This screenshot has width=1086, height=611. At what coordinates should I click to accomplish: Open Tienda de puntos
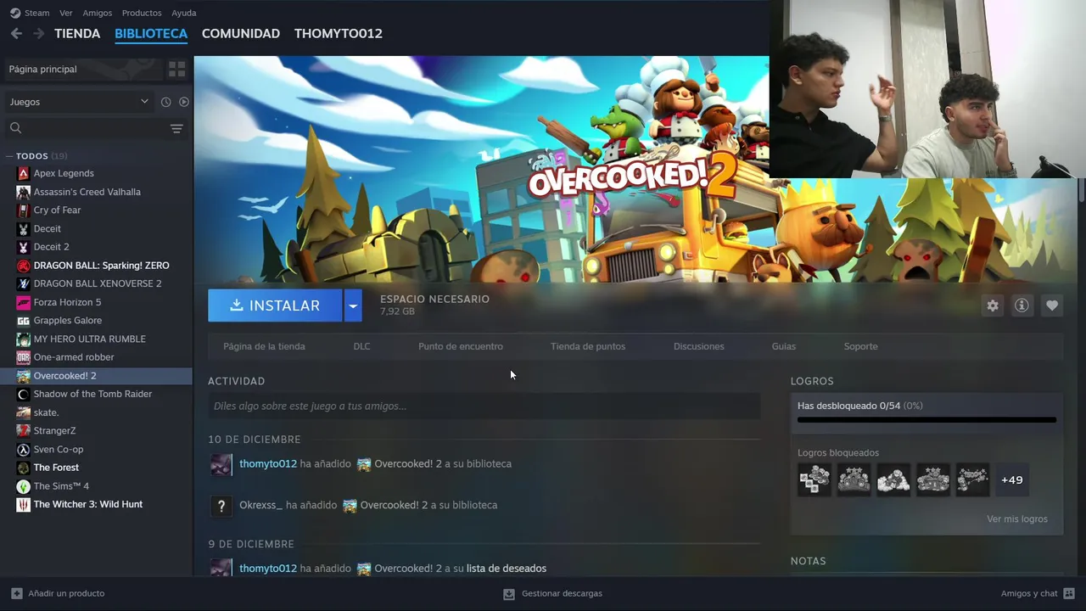588,346
